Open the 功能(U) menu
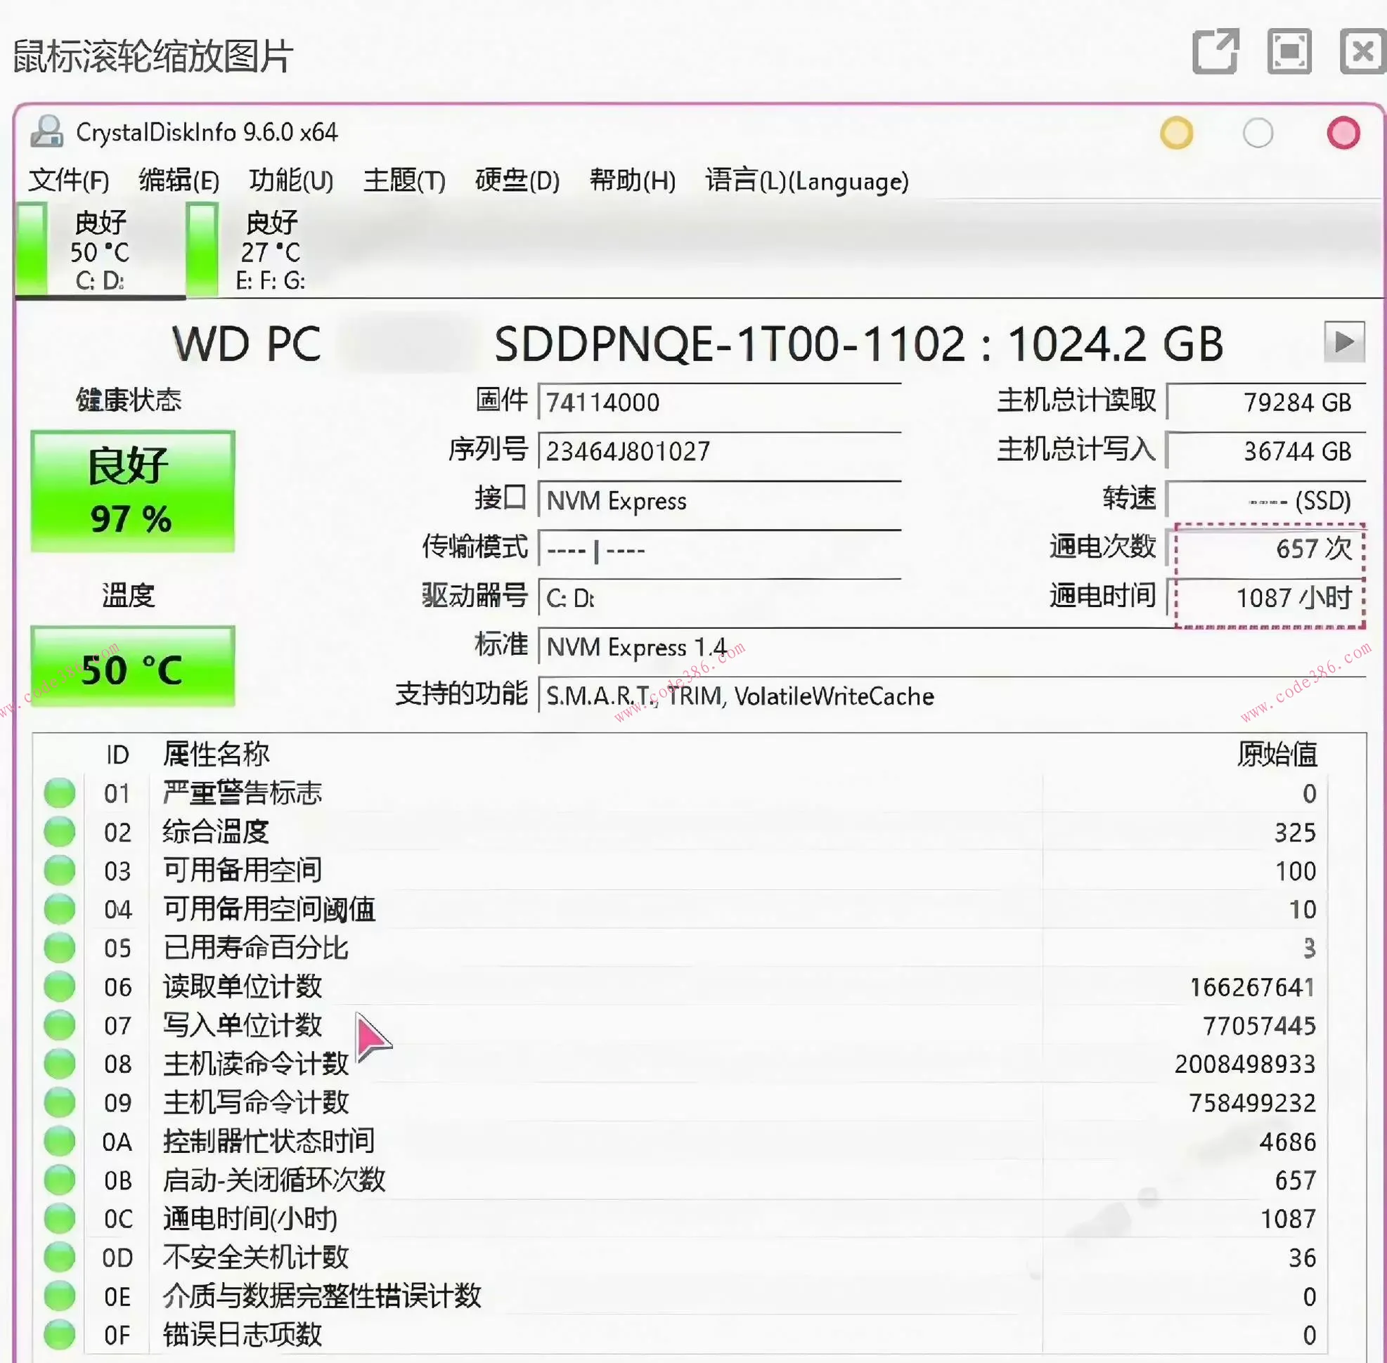 (x=291, y=181)
